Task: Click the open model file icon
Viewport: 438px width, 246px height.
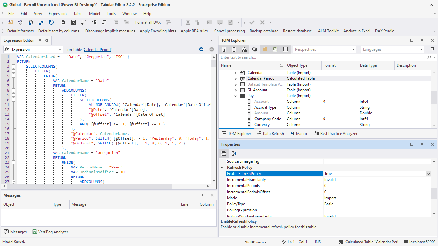Action: coord(10,22)
